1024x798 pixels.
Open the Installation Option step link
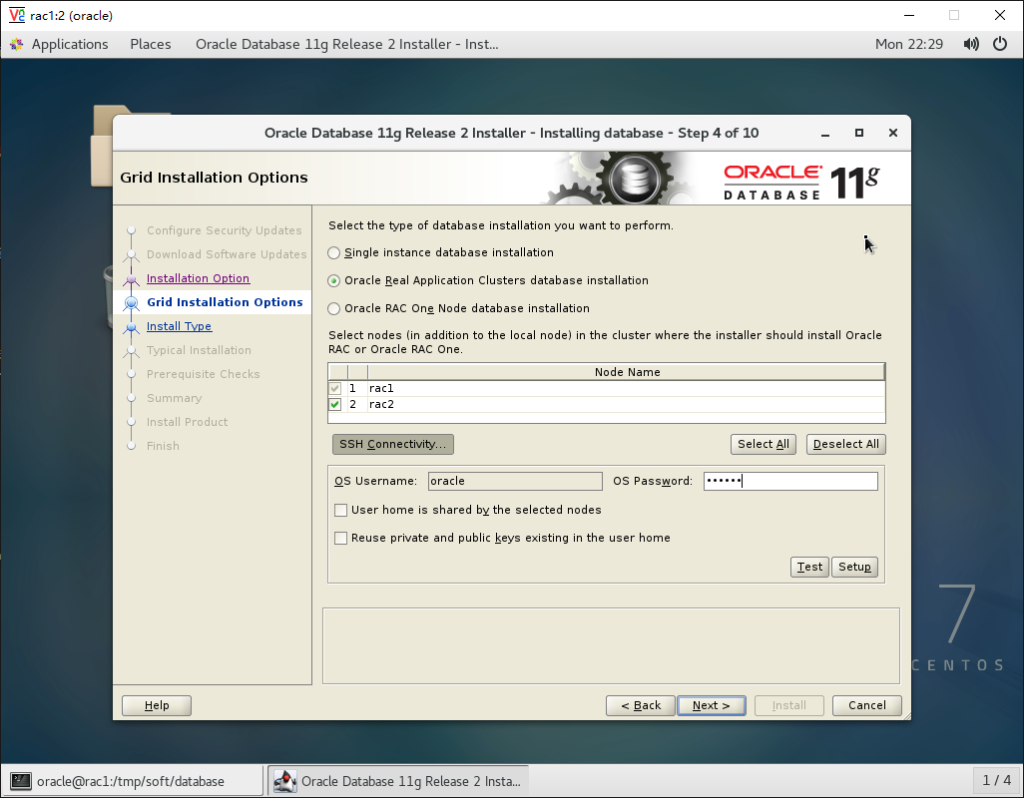click(x=198, y=278)
